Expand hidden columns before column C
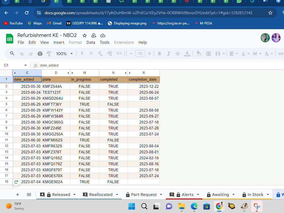Image resolution: width=284 pixels, height=213 pixels. coord(15,73)
